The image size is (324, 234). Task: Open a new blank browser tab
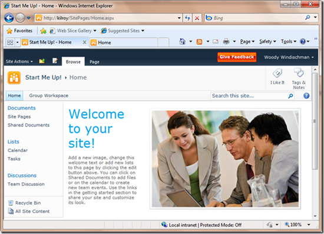163,42
